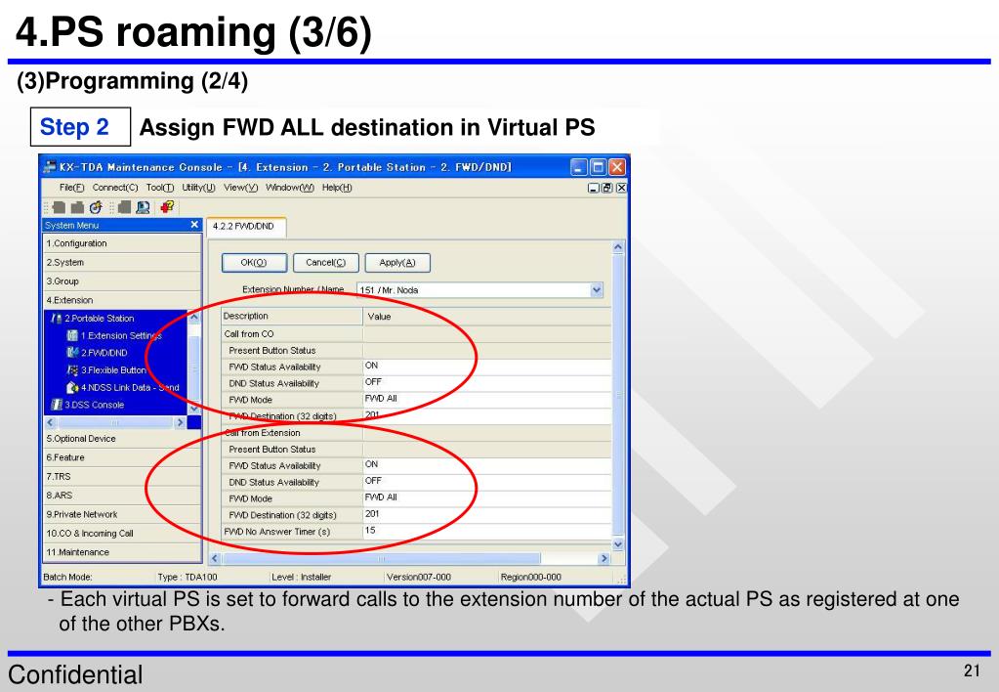This screenshot has width=999, height=692.
Task: Click Call from Extension FWD Destination field 201
Action: 486,515
